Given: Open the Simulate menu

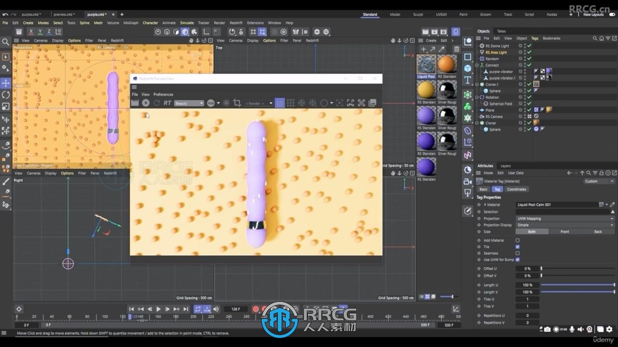Looking at the screenshot, I should point(187,23).
